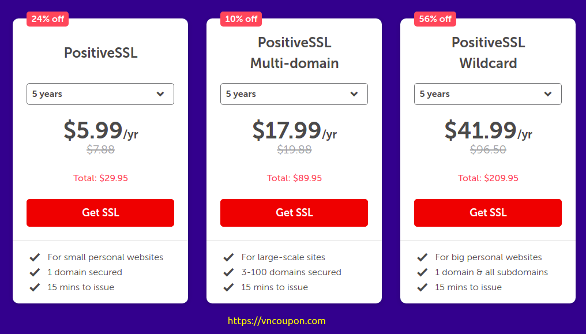This screenshot has width=586, height=334.
Task: Get SSL for Multi-domain plan
Action: pyautogui.click(x=294, y=213)
